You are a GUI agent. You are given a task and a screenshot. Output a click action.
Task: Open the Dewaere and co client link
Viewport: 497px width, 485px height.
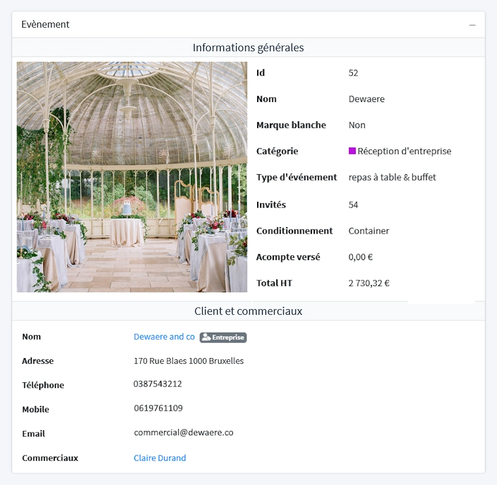click(164, 337)
